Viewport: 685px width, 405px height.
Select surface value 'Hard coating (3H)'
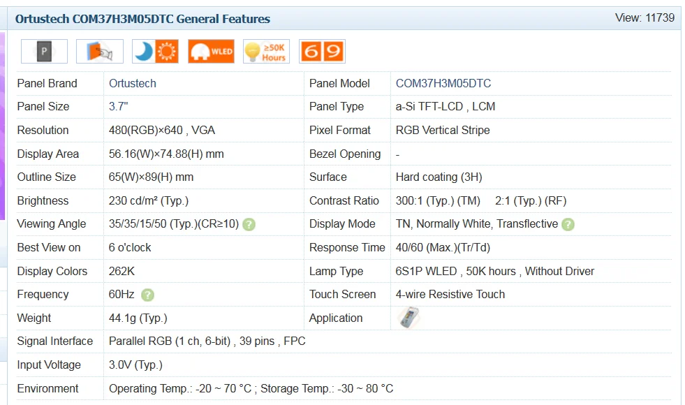(x=439, y=177)
